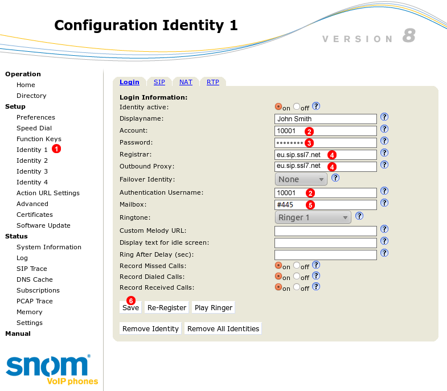Switch to the Login tab
This screenshot has width=447, height=391.
click(129, 82)
